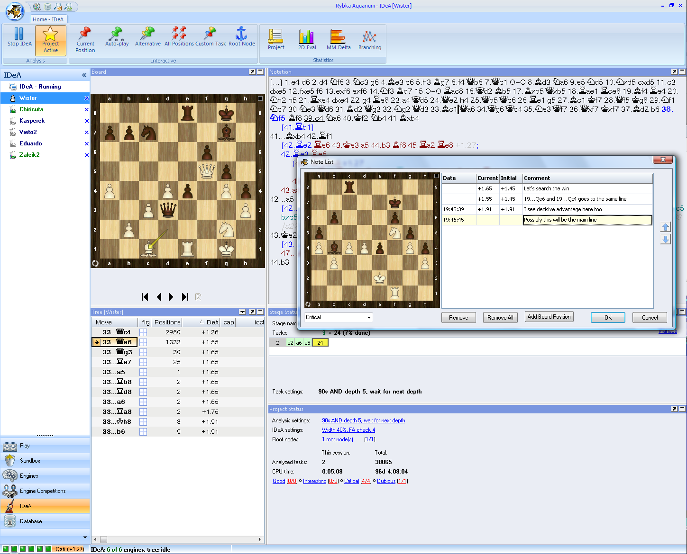Click the Remove note button
The width and height of the screenshot is (687, 554).
tap(458, 318)
